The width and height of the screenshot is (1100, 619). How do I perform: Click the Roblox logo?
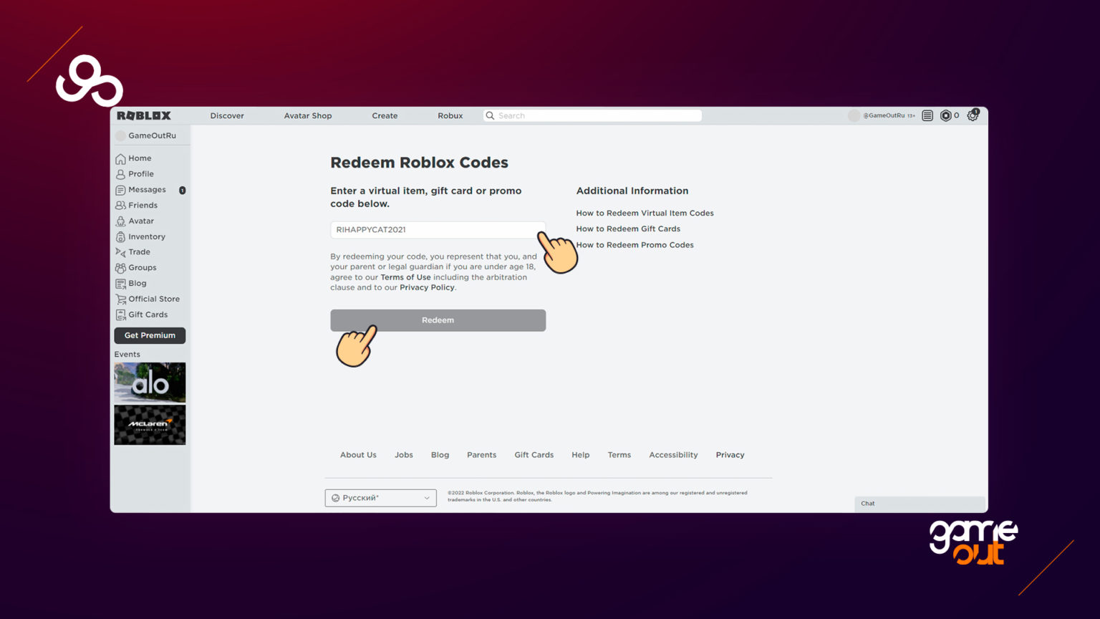click(x=144, y=115)
